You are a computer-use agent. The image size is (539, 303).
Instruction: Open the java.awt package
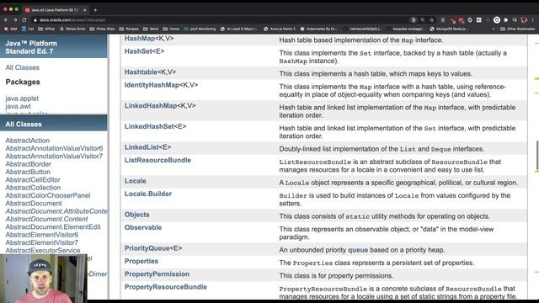coord(18,106)
